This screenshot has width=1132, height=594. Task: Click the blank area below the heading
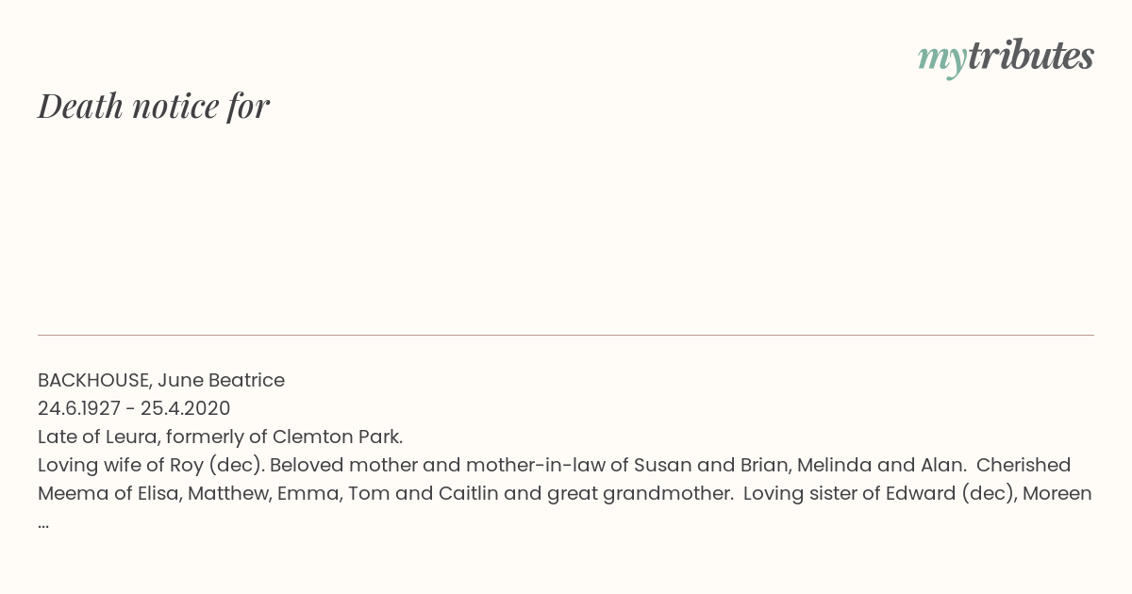pyautogui.click(x=566, y=226)
